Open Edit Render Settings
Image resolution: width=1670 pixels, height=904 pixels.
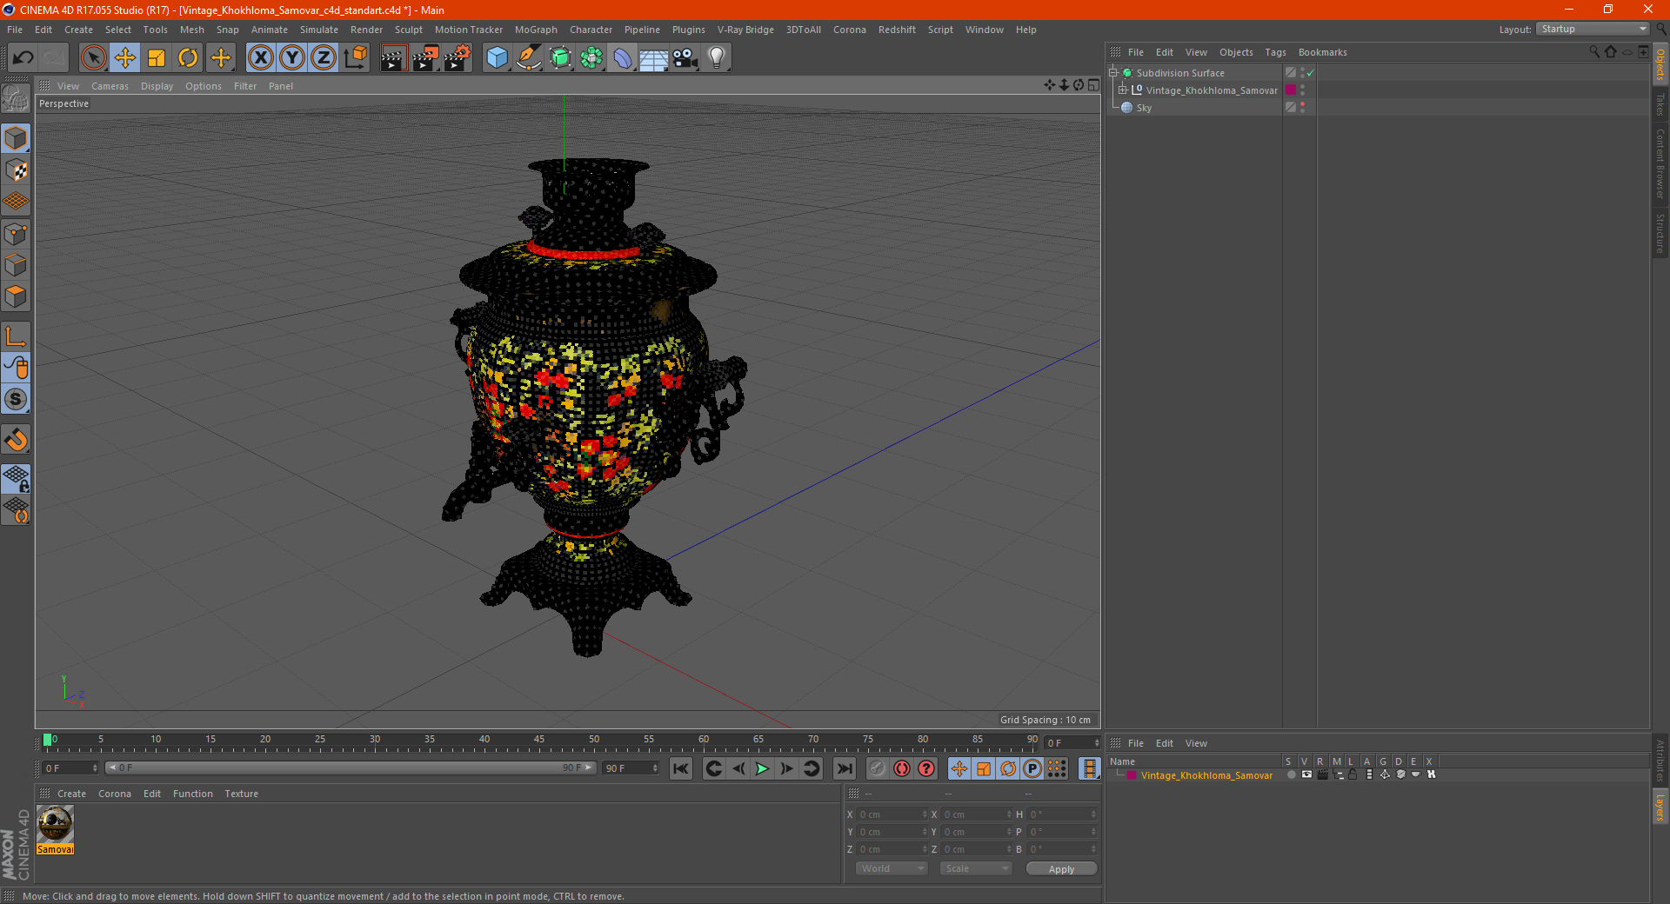tap(458, 58)
